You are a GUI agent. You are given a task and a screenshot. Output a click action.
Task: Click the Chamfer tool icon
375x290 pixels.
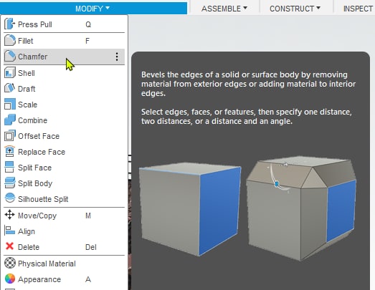coord(10,57)
